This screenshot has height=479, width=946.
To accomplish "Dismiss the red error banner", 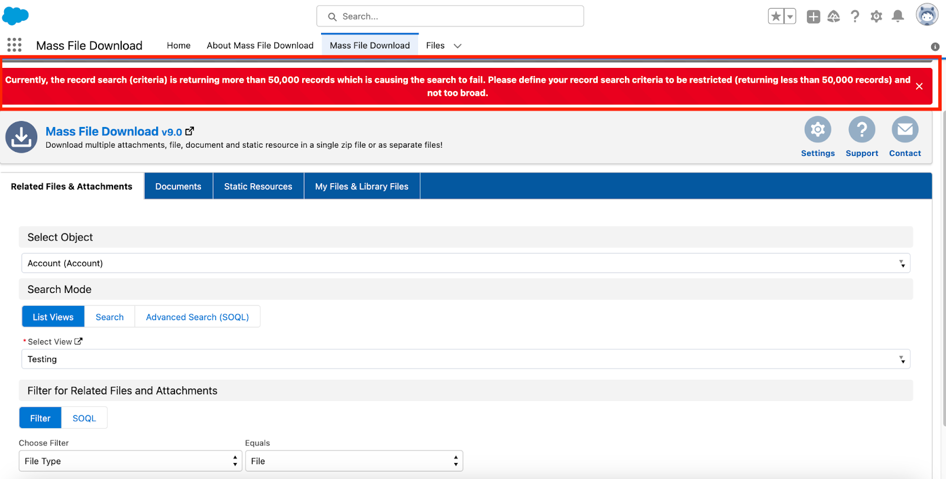I will [919, 86].
